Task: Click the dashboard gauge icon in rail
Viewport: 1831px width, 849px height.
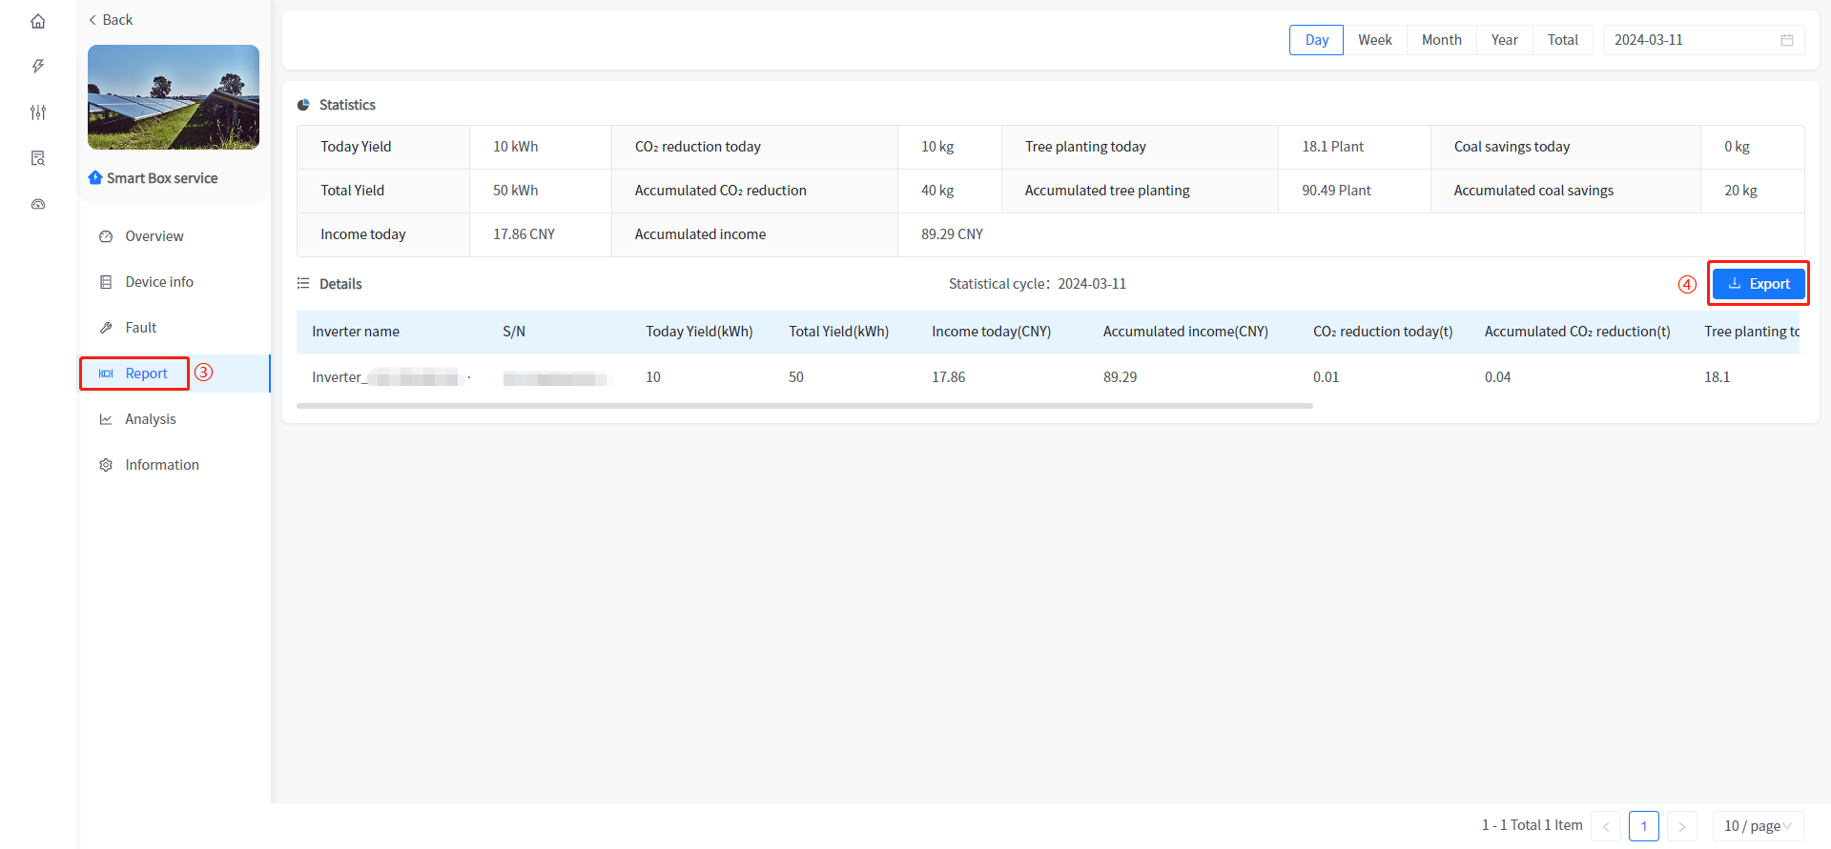Action: 38,204
